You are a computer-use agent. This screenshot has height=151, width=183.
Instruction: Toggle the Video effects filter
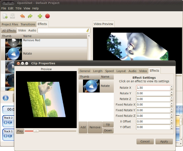pyautogui.click(x=22, y=31)
